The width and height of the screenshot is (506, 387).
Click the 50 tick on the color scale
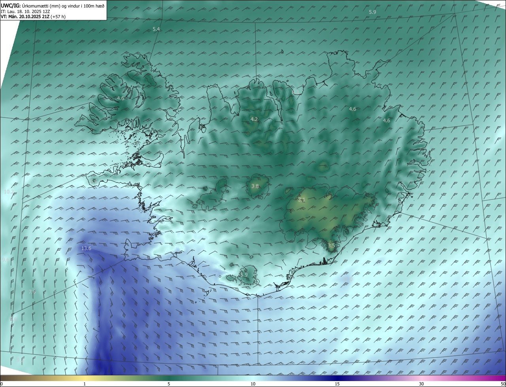[503, 384]
